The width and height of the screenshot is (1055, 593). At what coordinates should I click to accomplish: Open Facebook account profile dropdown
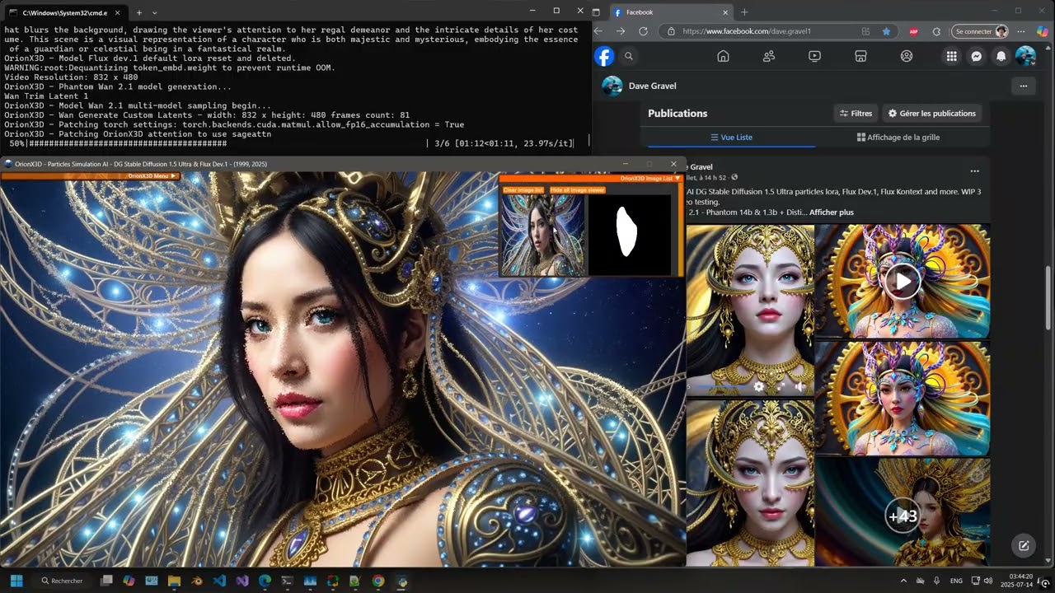[x=1025, y=56]
